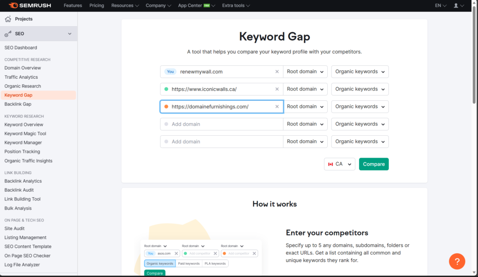This screenshot has width=478, height=277.
Task: Open Root domain dropdown for domainefurnishings.com
Action: tap(305, 107)
